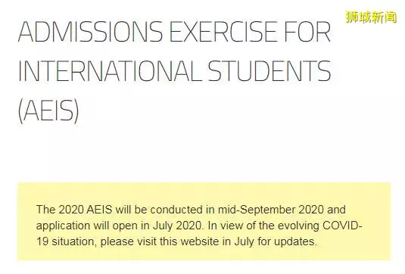Image resolution: width=405 pixels, height=274 pixels.
Task: Click the (AEIS) heading text
Action: (x=48, y=111)
